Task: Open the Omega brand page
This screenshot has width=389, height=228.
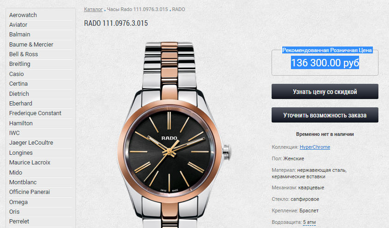Action: point(18,202)
